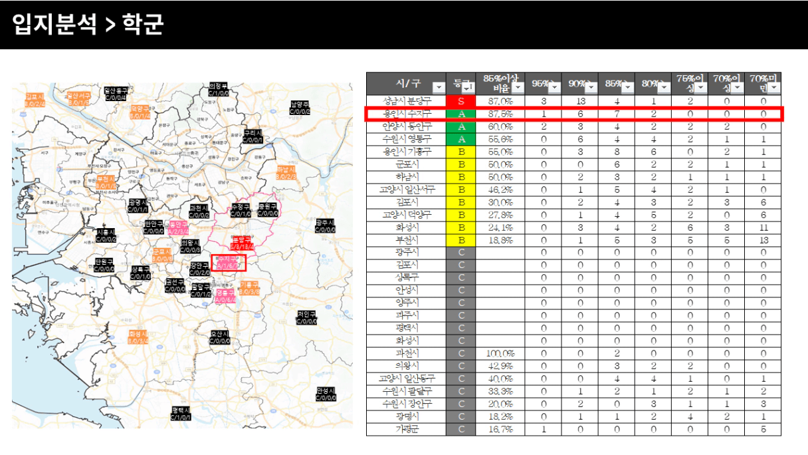Click the 부천시 orange label on the map
808x455 pixels.
click(x=106, y=183)
